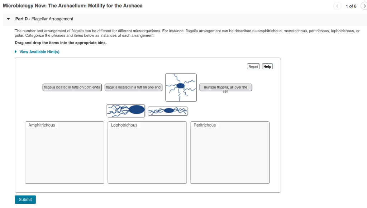Click the Reset button
Viewport: 367px width, 208px height.
253,66
